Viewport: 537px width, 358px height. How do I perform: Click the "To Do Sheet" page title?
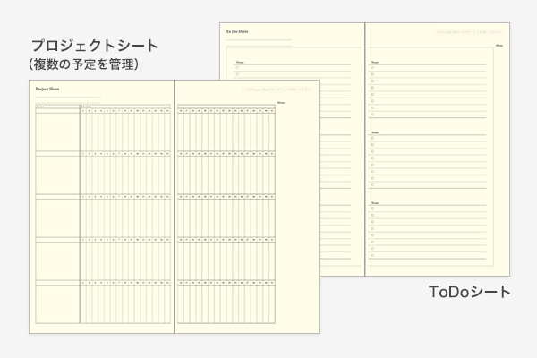[x=236, y=30]
